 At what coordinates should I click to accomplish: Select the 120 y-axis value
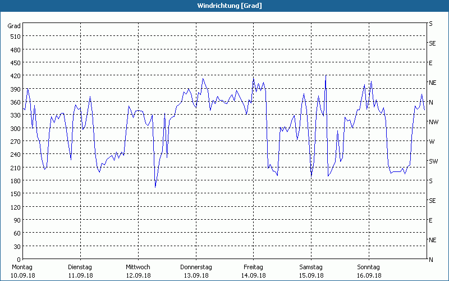coord(16,207)
